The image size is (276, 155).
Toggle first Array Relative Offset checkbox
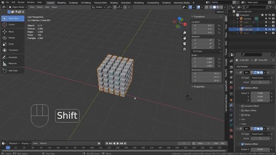click(242, 88)
